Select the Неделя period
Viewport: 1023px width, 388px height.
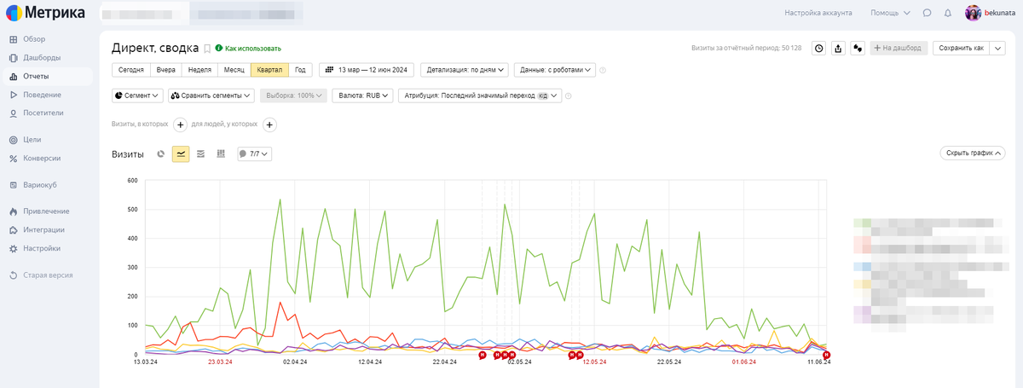pos(199,70)
